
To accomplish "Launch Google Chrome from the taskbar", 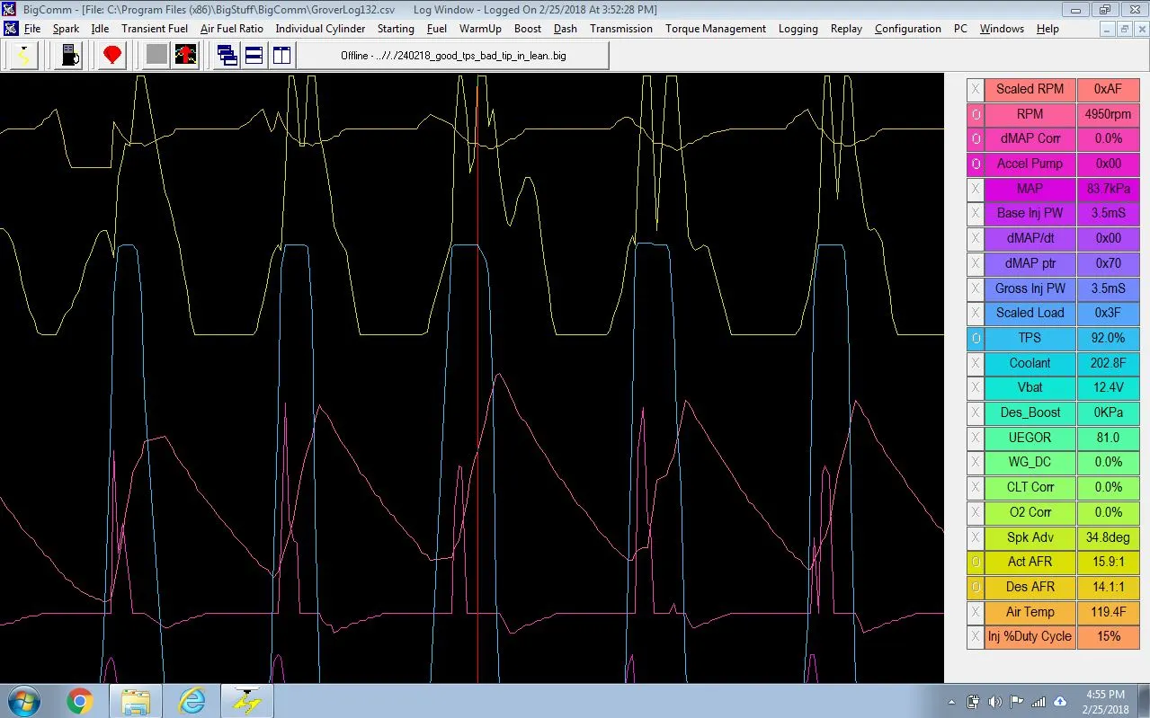I will coord(79,700).
